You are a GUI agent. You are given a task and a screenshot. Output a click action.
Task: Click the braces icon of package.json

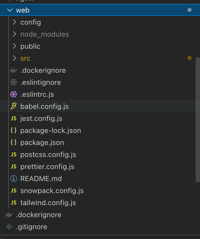[13, 142]
